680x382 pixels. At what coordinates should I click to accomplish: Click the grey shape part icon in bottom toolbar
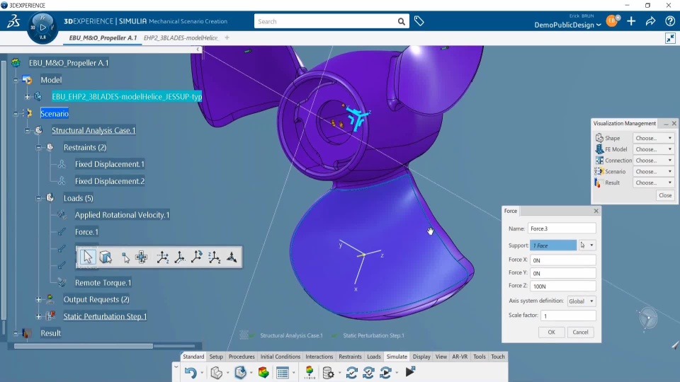(x=217, y=373)
